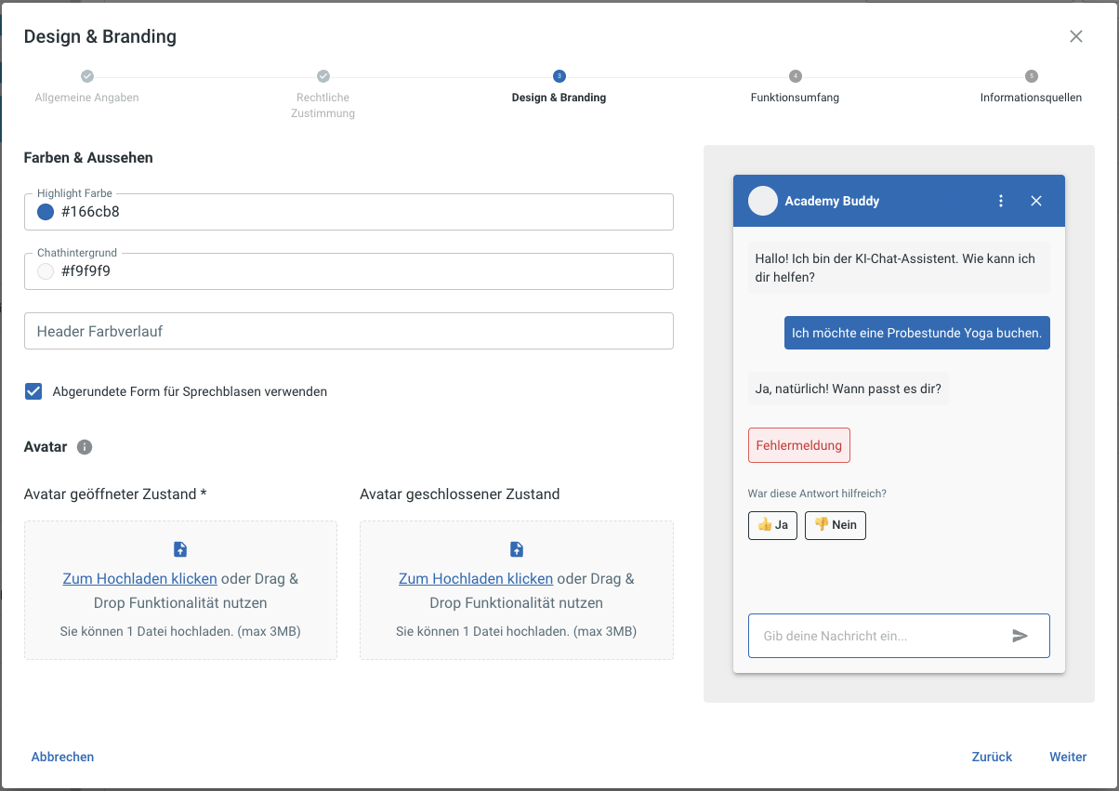Click the thumbs-down Nein button

point(836,525)
